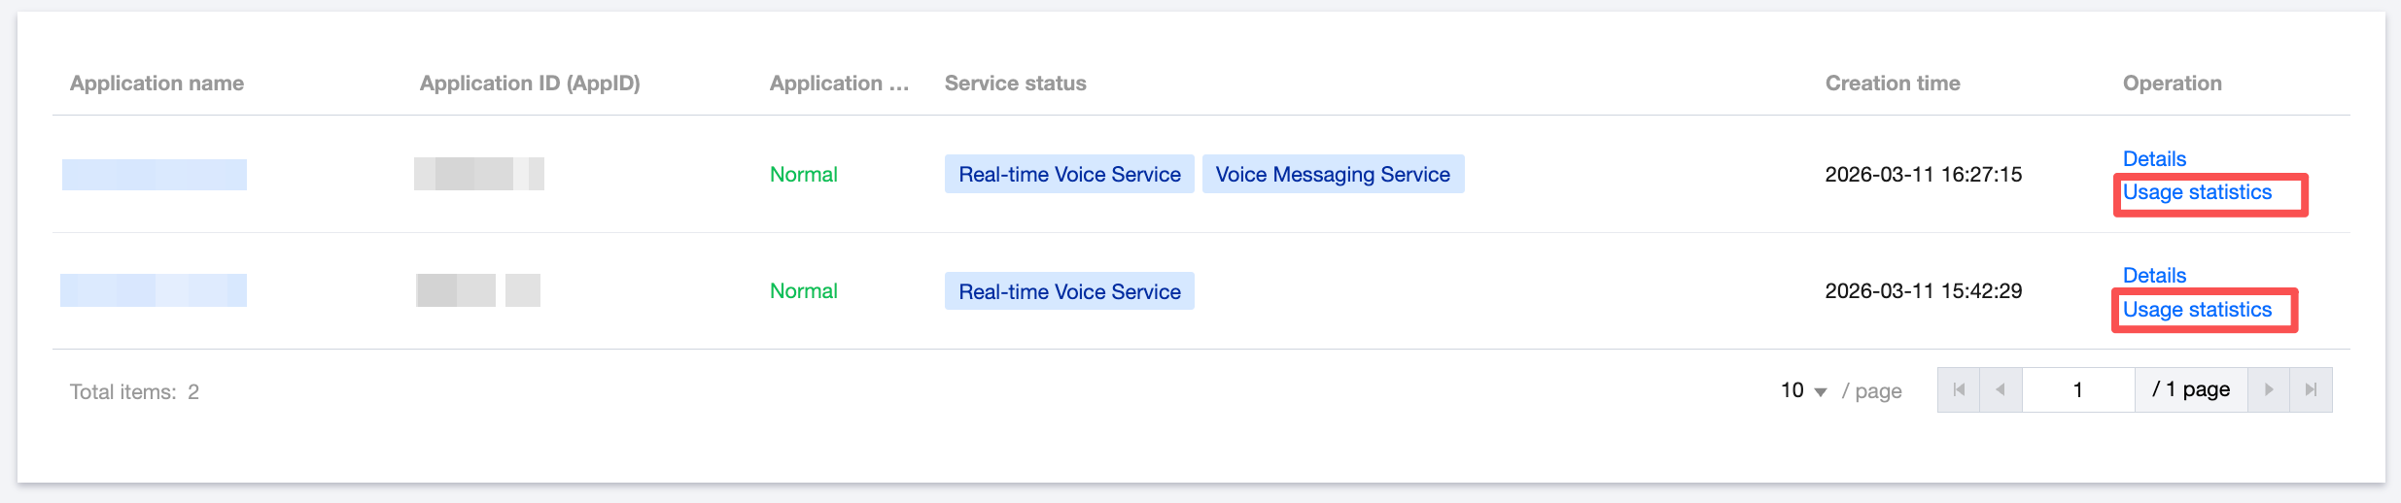
Task: Click the next page arrow
Action: (2269, 390)
